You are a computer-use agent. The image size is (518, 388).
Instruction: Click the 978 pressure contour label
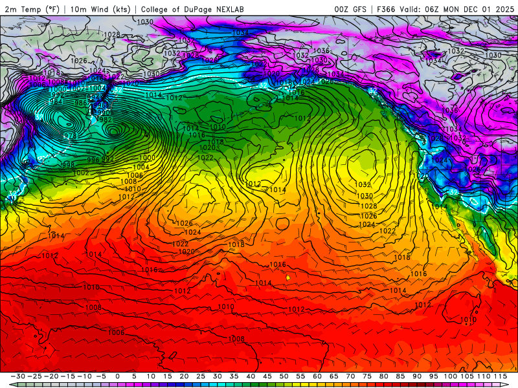pyautogui.click(x=70, y=136)
